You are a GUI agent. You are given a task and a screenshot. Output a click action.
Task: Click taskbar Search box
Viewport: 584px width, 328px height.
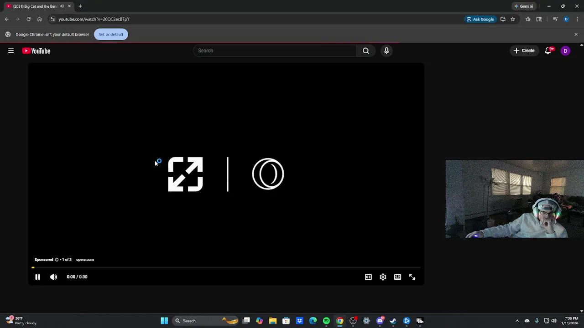pos(206,321)
